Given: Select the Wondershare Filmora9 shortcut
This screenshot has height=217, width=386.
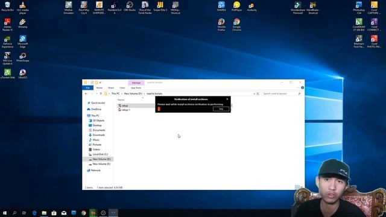Looking at the screenshot, I should coord(297,7).
